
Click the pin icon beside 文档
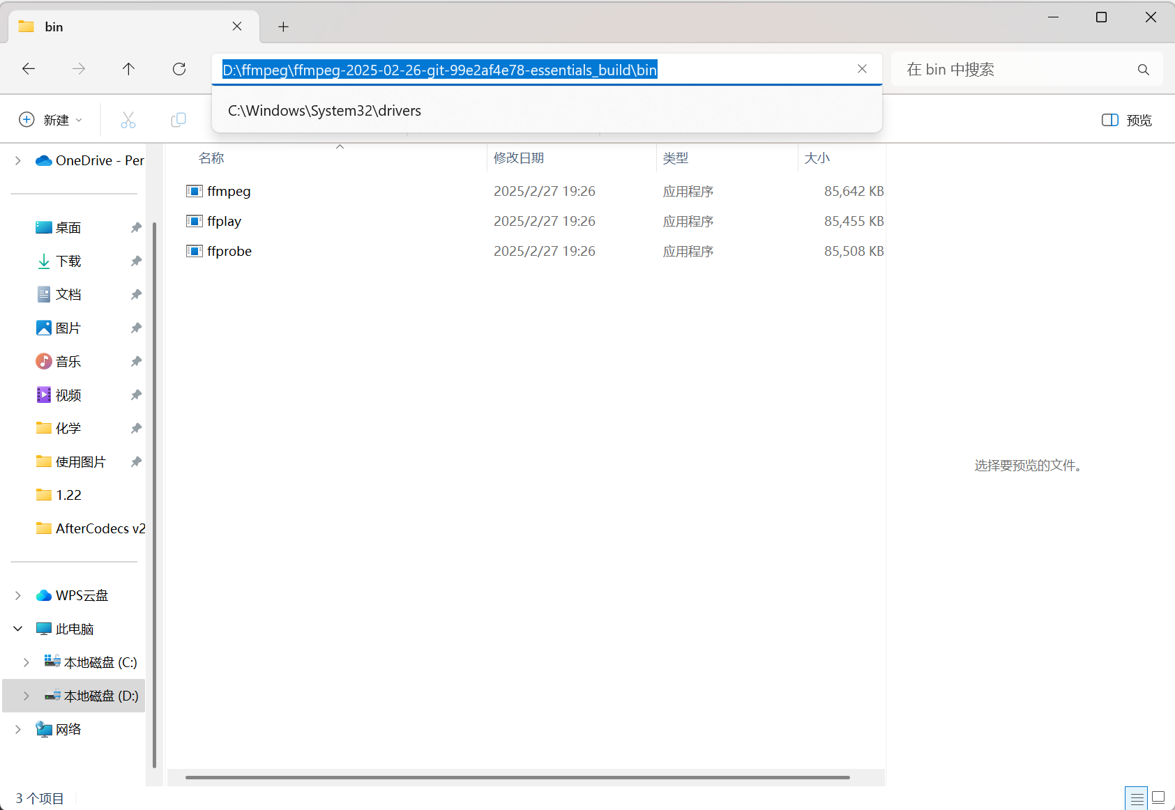136,294
